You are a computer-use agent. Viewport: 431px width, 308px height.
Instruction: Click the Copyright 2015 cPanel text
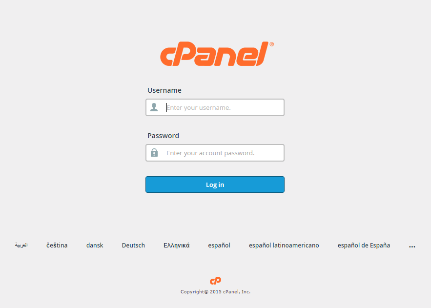pyautogui.click(x=216, y=292)
